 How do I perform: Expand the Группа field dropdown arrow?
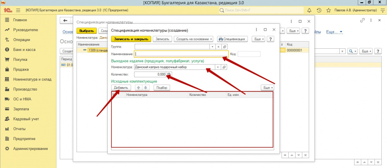pos(212,46)
